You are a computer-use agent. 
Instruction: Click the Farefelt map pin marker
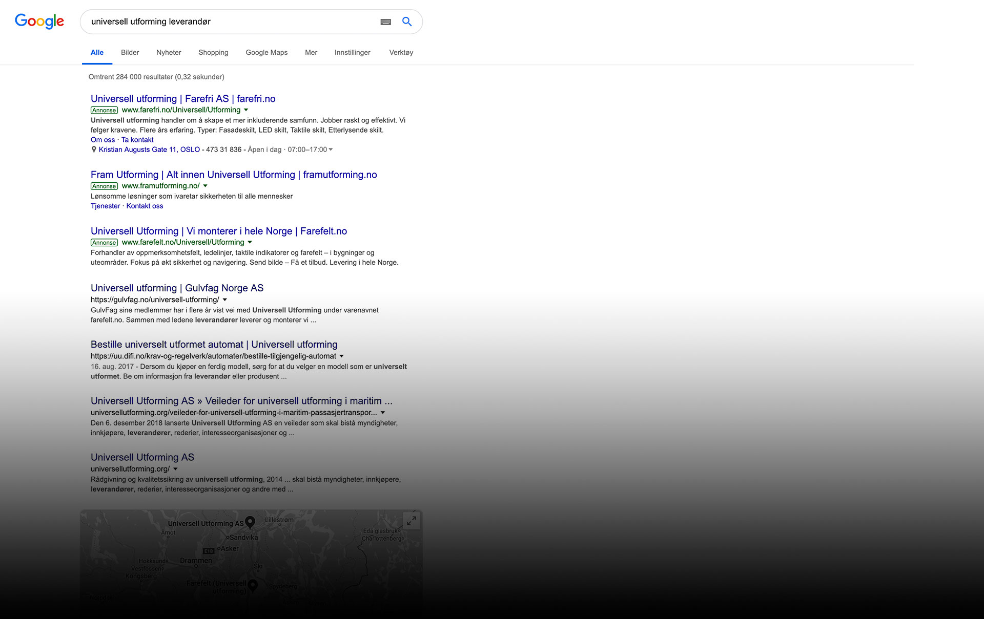click(x=253, y=585)
